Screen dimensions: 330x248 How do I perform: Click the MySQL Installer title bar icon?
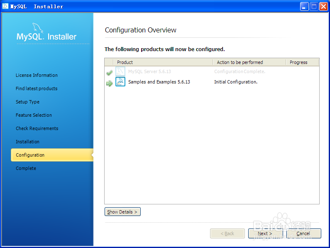[x=5, y=6]
